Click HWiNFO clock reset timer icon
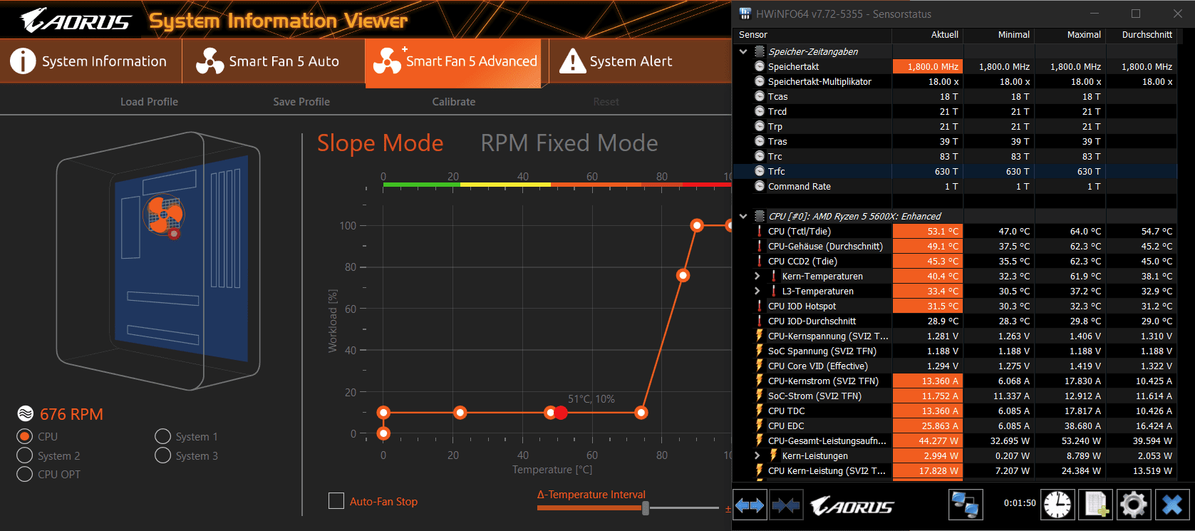The width and height of the screenshot is (1195, 531). pyautogui.click(x=1058, y=505)
